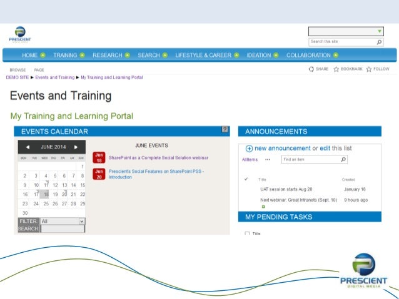Open DEMO SITE breadcrumb link
399x299 pixels.
click(18, 77)
